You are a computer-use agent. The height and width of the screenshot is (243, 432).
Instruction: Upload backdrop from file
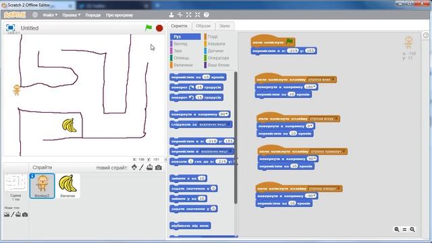click(x=18, y=215)
